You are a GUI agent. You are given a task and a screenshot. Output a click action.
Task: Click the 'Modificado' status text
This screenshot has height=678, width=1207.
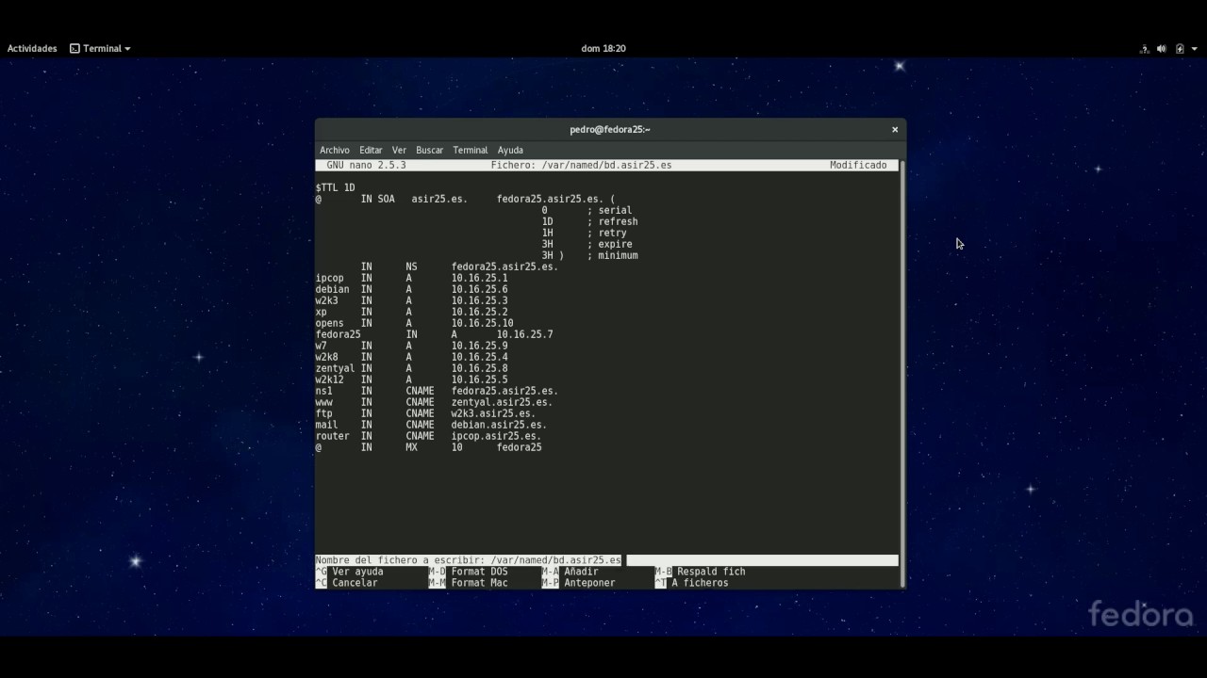(x=858, y=165)
